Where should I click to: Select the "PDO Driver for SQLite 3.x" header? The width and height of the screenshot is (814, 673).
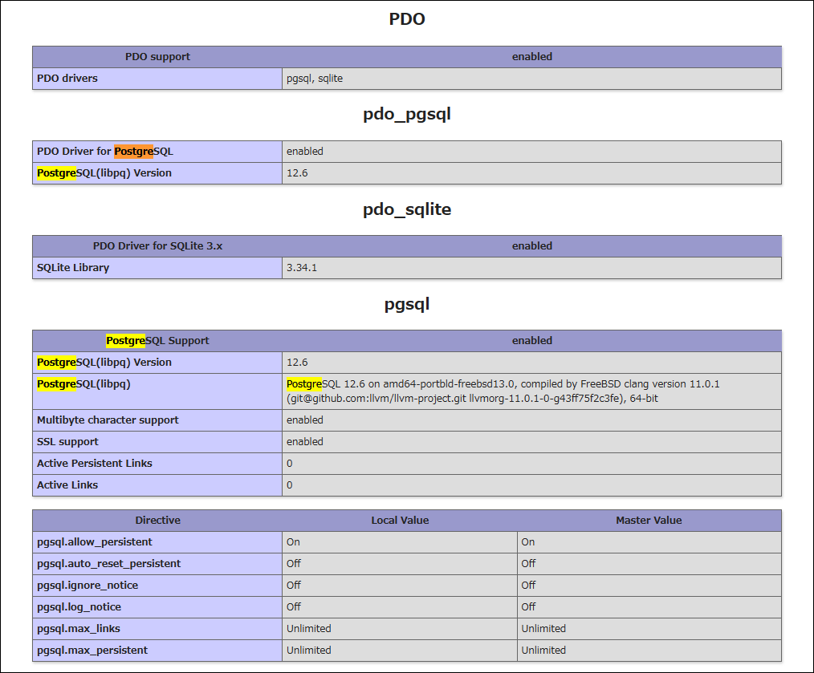(x=157, y=246)
